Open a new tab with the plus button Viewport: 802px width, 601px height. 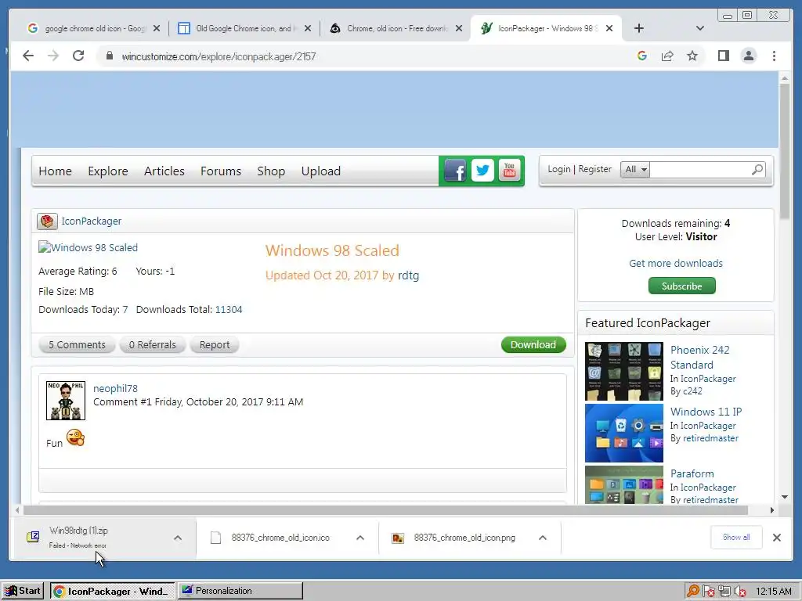639,28
